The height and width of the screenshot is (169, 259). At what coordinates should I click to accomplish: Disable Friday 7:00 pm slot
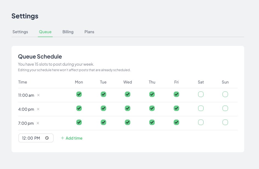pyautogui.click(x=176, y=122)
